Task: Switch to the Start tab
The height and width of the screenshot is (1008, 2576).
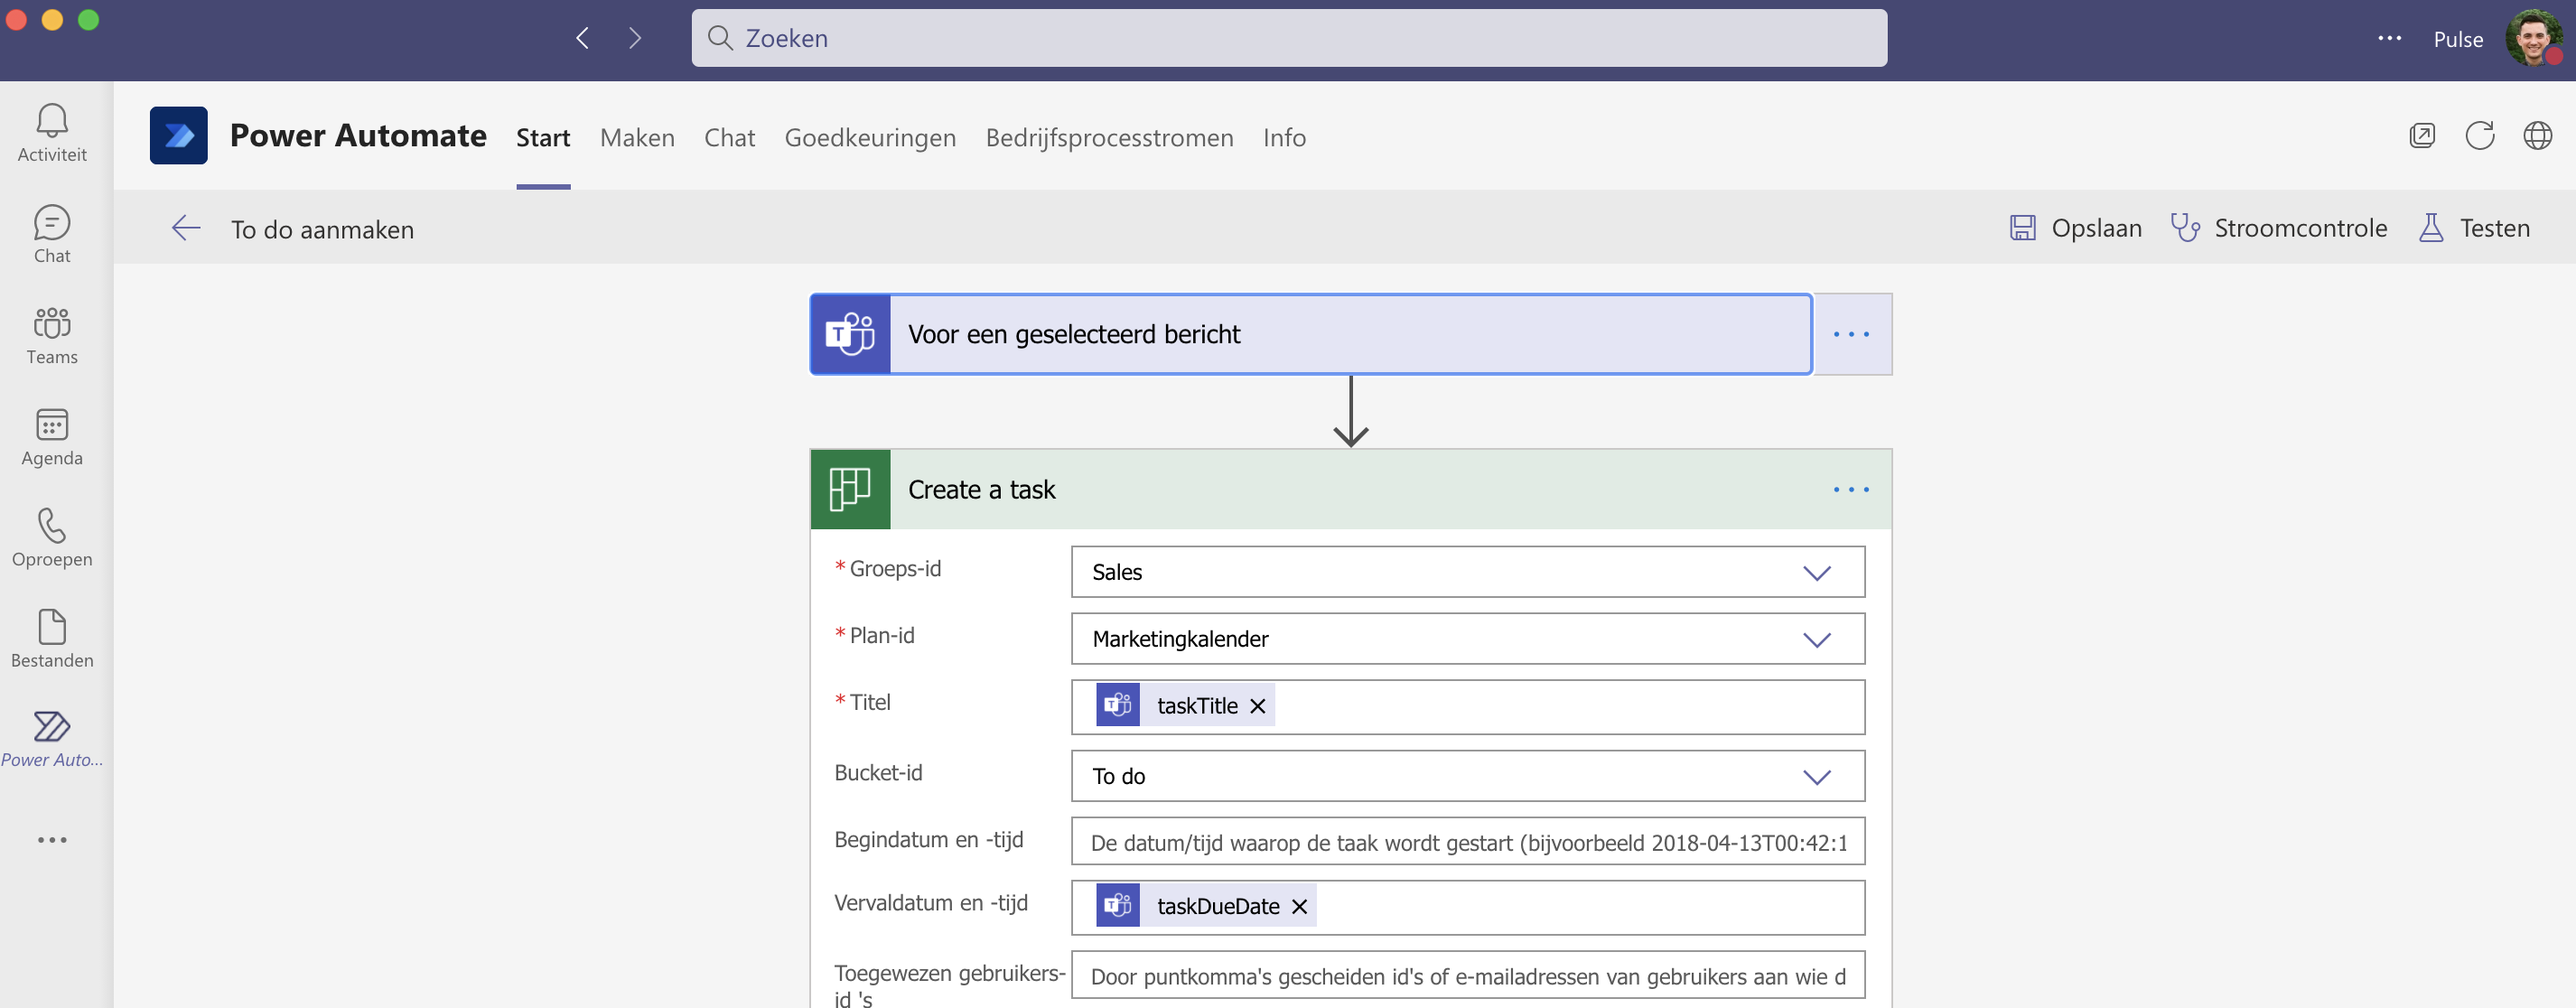Action: [543, 138]
